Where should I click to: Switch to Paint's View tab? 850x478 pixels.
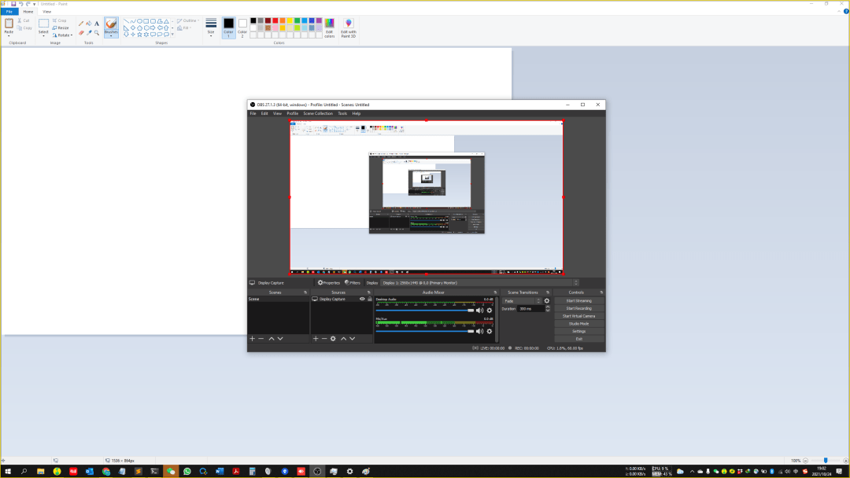[46, 11]
